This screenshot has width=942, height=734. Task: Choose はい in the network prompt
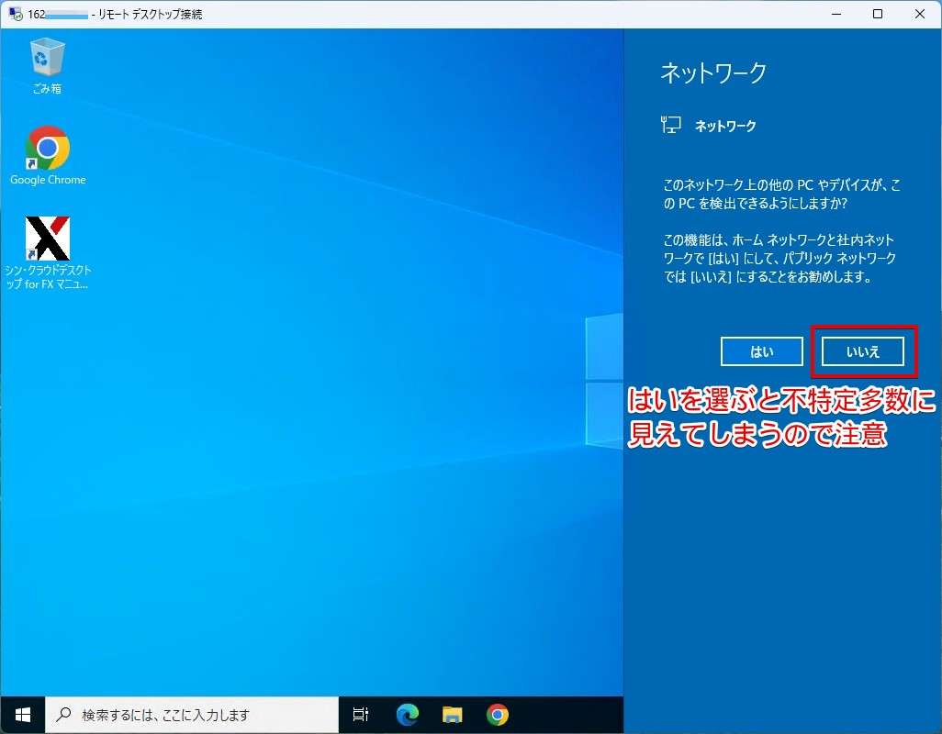[762, 351]
